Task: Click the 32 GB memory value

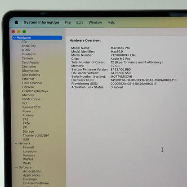Action: (115, 66)
